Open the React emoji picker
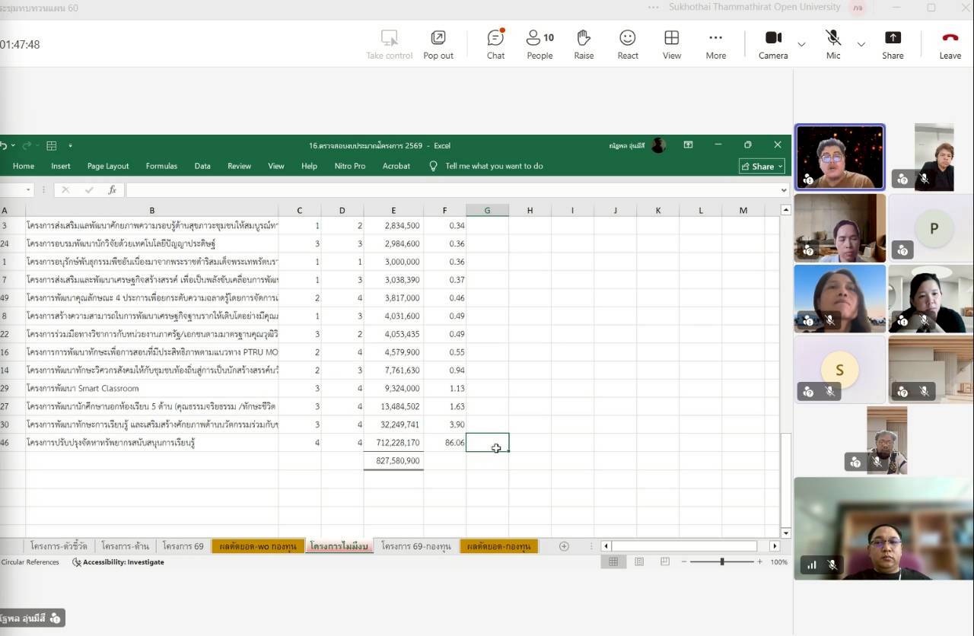 click(x=628, y=44)
